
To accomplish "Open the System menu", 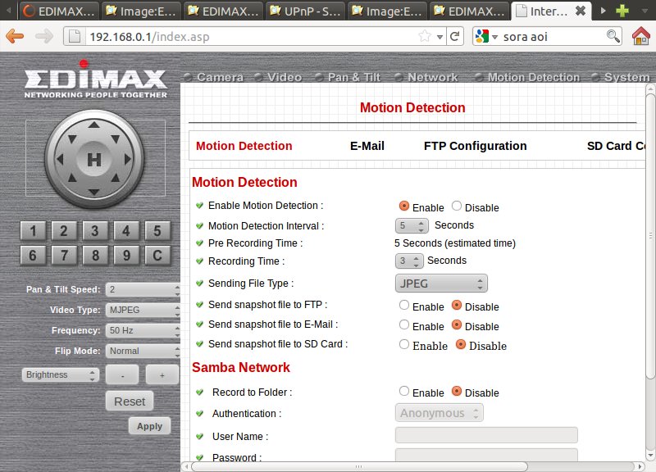I will [626, 77].
